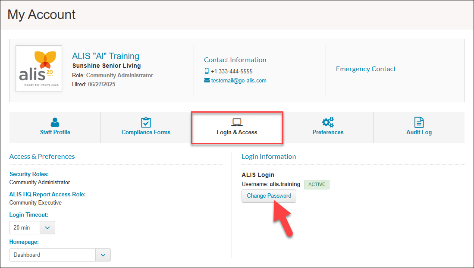Click the Staff Profile person icon

pos(55,122)
